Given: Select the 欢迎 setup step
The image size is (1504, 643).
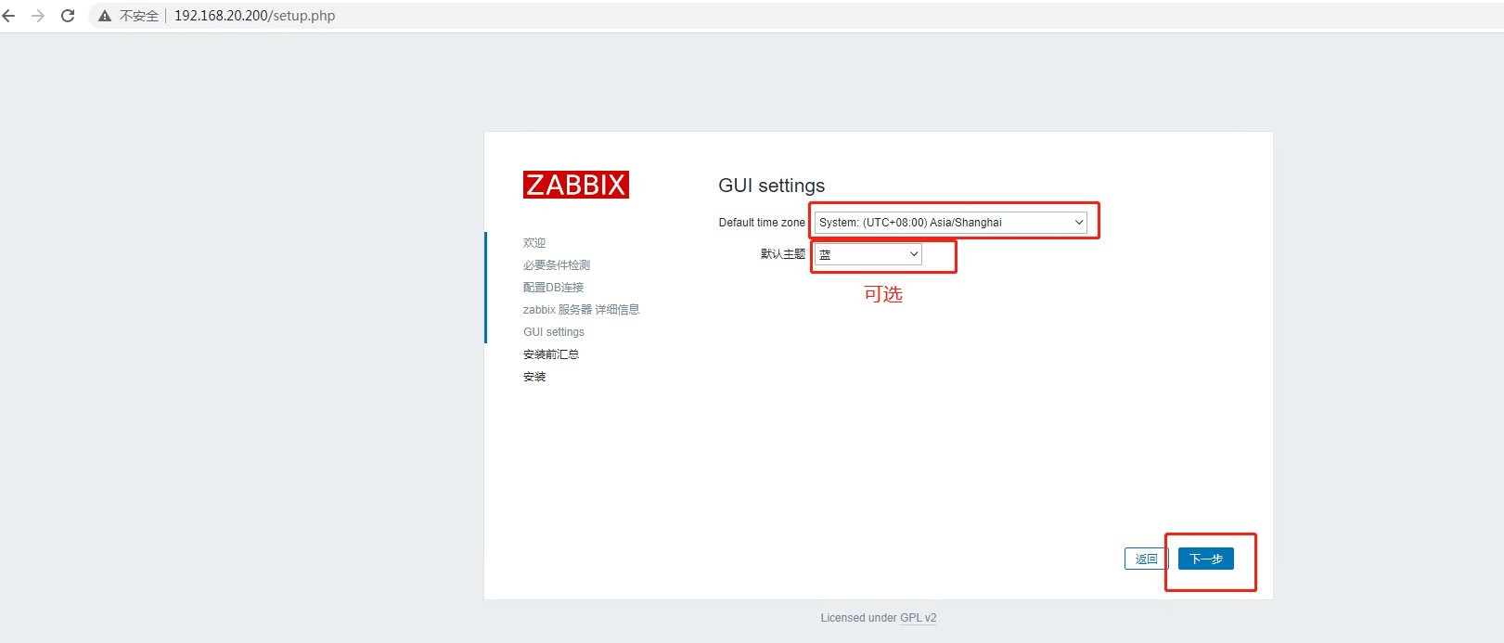Looking at the screenshot, I should [534, 243].
